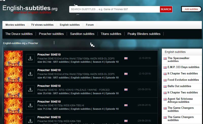The height and width of the screenshot is (124, 203).
Task: Click UK flag in the 30-09-2019 subtitle row
Action: click(x=126, y=90)
